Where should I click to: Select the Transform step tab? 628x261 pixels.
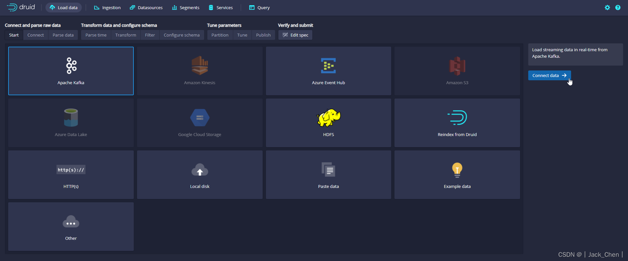pyautogui.click(x=126, y=35)
